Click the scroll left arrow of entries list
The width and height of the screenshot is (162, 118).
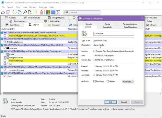click(2, 93)
